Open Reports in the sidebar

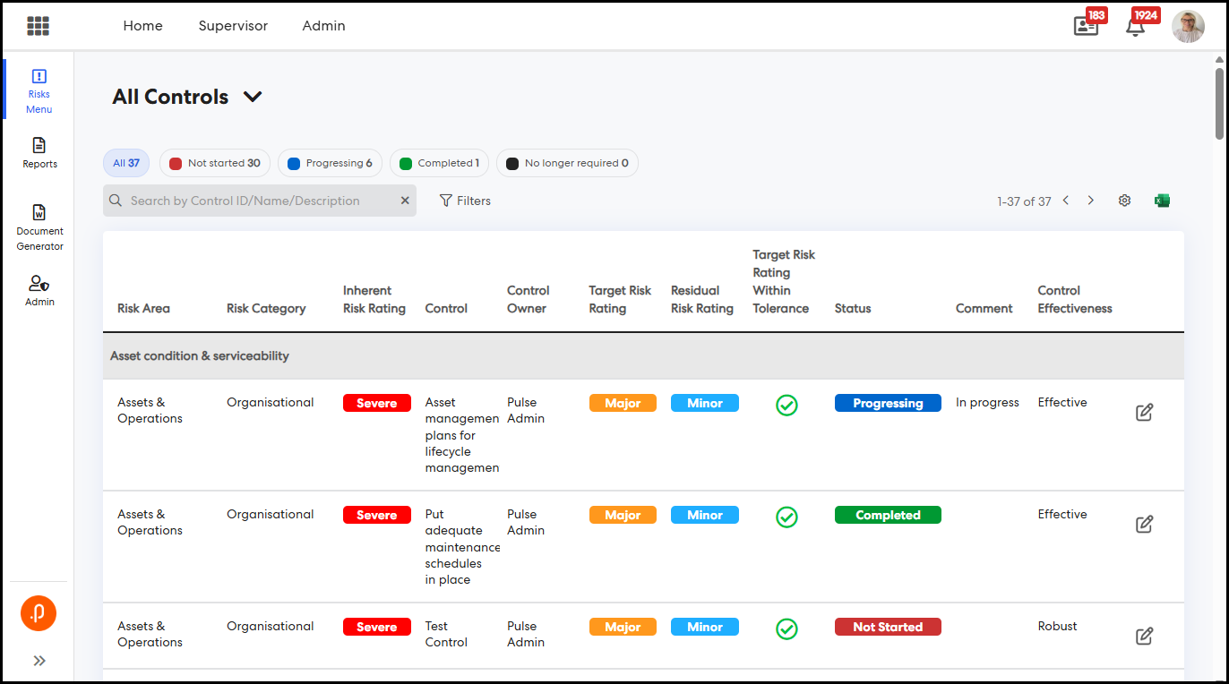(39, 152)
